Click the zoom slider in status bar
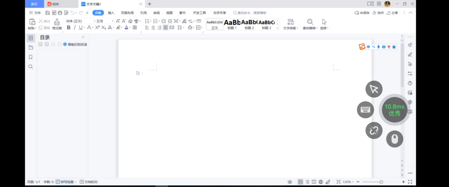 coord(381,182)
